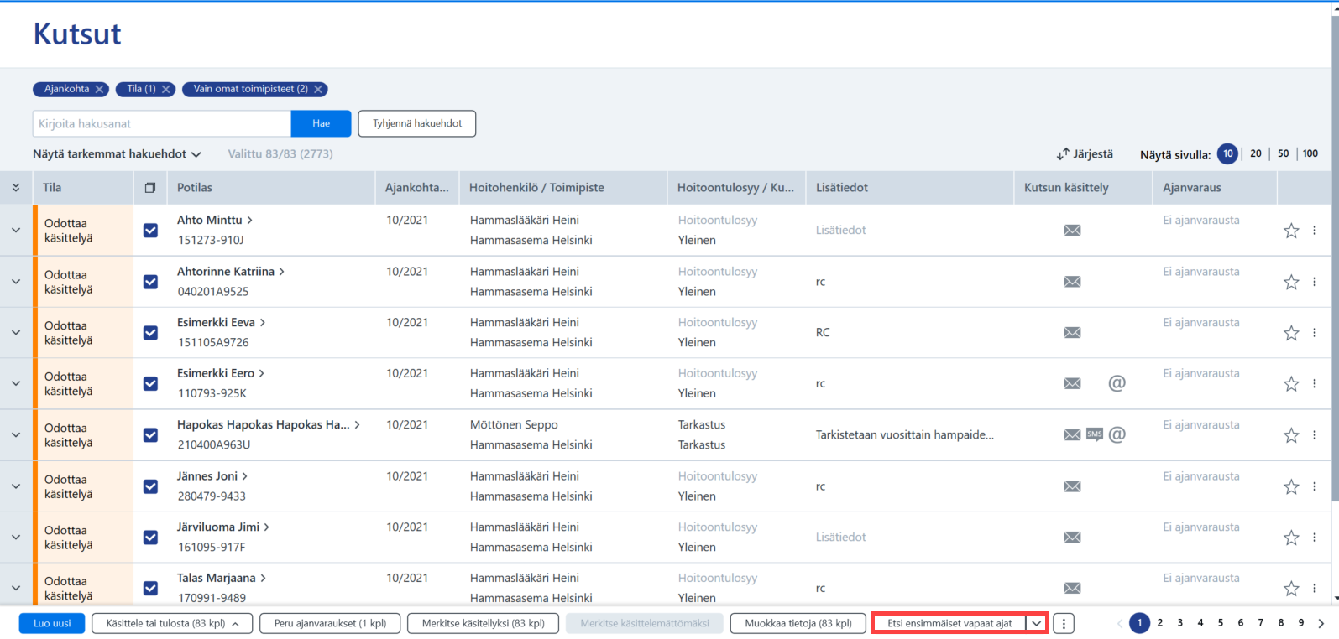Click Tyhjennä hakuehdot button
The height and width of the screenshot is (639, 1339).
pyautogui.click(x=417, y=123)
